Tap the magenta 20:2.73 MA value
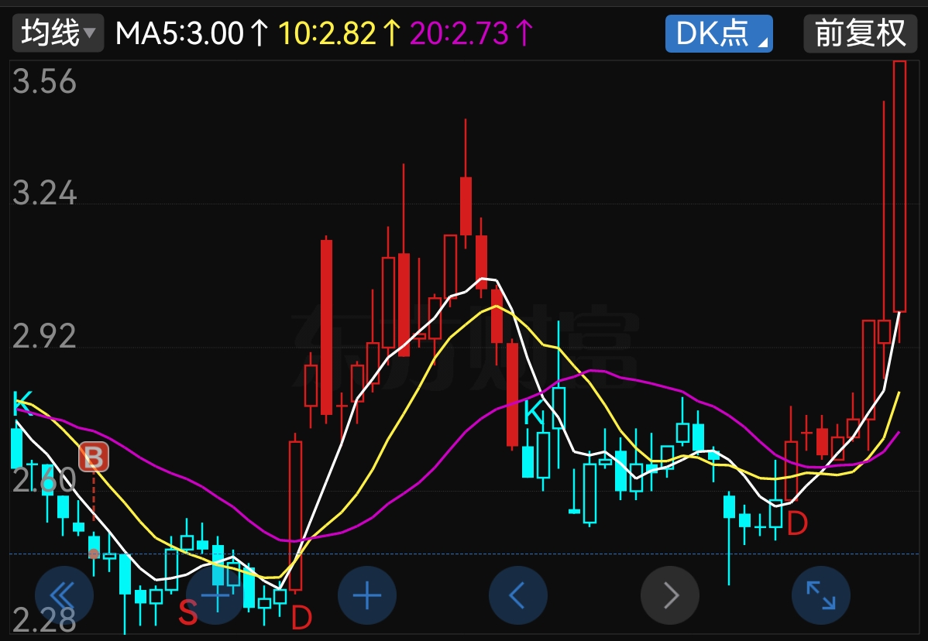Image resolution: width=928 pixels, height=641 pixels. click(472, 33)
